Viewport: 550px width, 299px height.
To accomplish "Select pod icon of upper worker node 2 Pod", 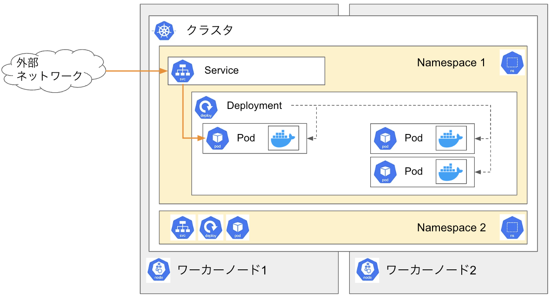I will coord(385,138).
